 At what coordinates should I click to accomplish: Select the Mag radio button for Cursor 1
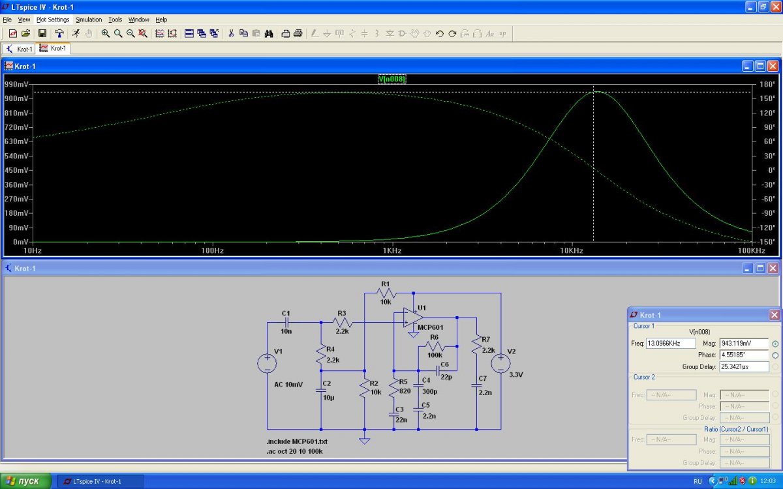[x=775, y=344]
